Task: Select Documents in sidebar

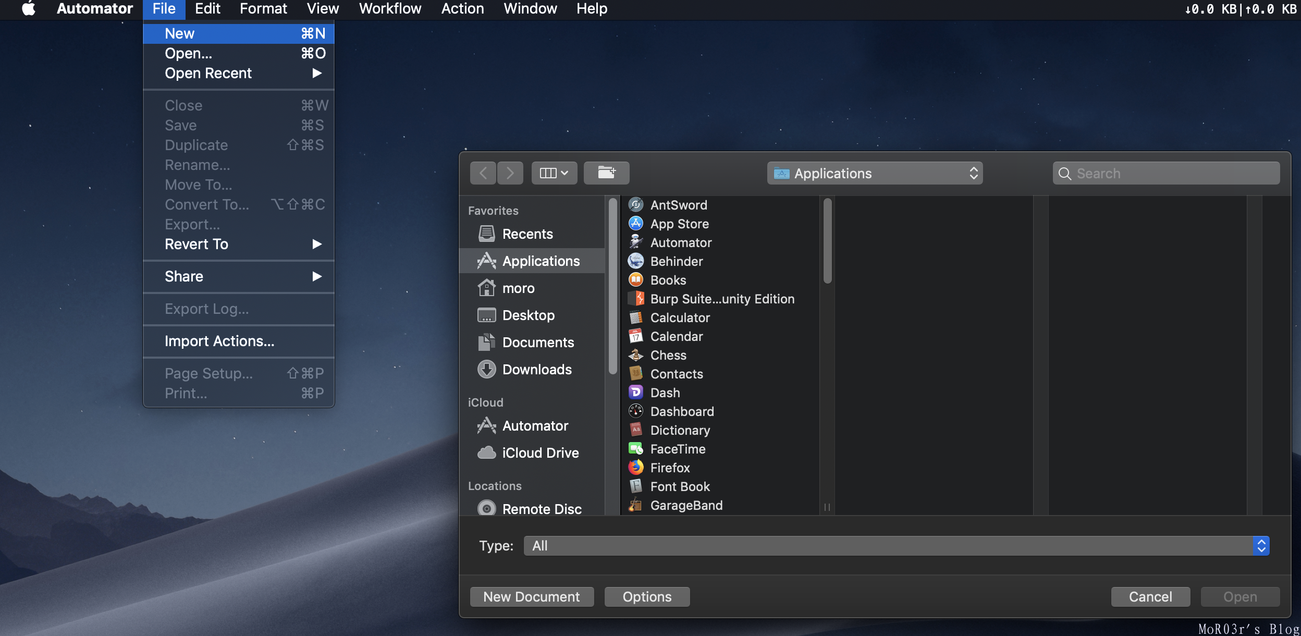Action: 532,343
